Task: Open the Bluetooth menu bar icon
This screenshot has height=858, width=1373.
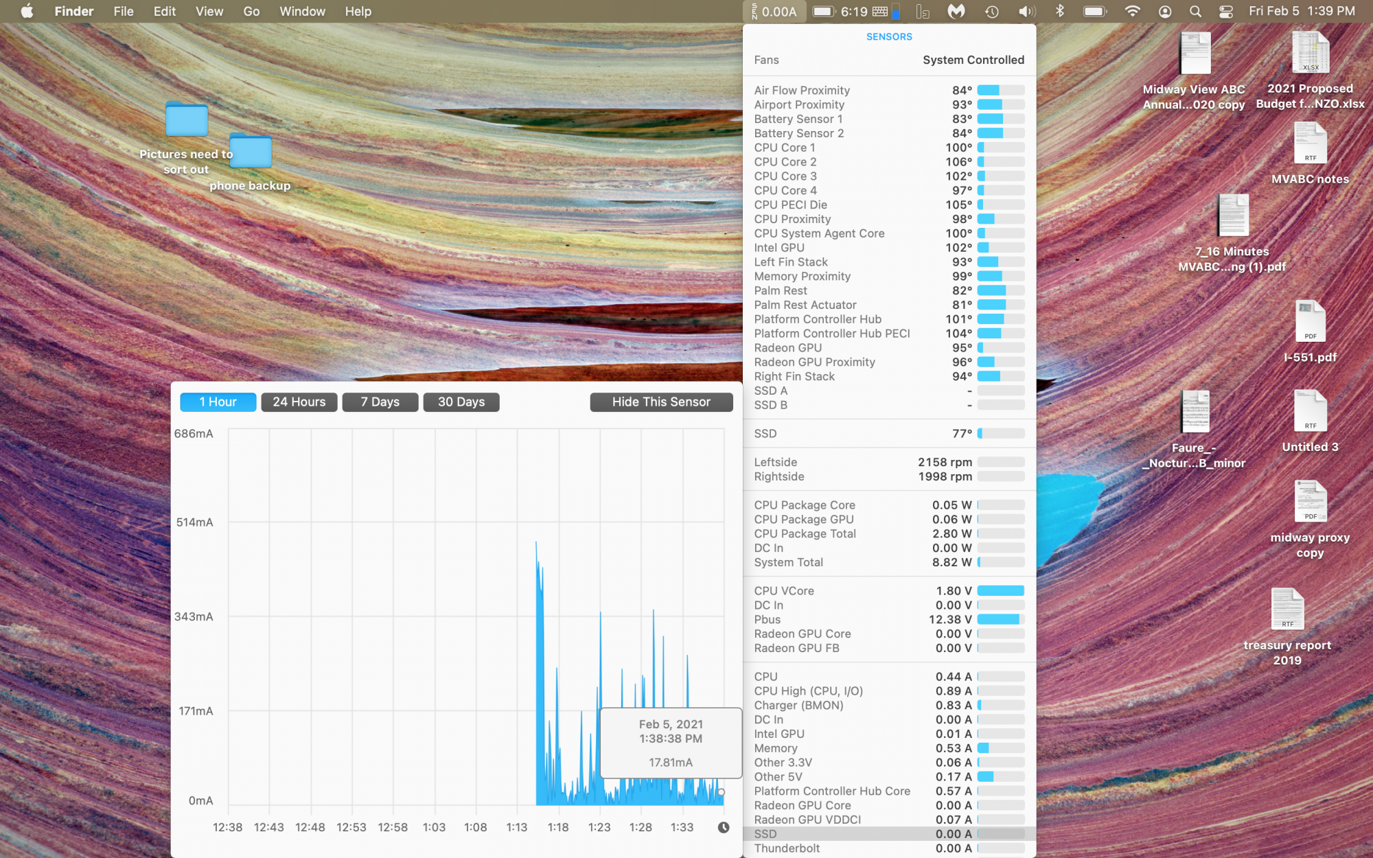Action: (x=1059, y=11)
